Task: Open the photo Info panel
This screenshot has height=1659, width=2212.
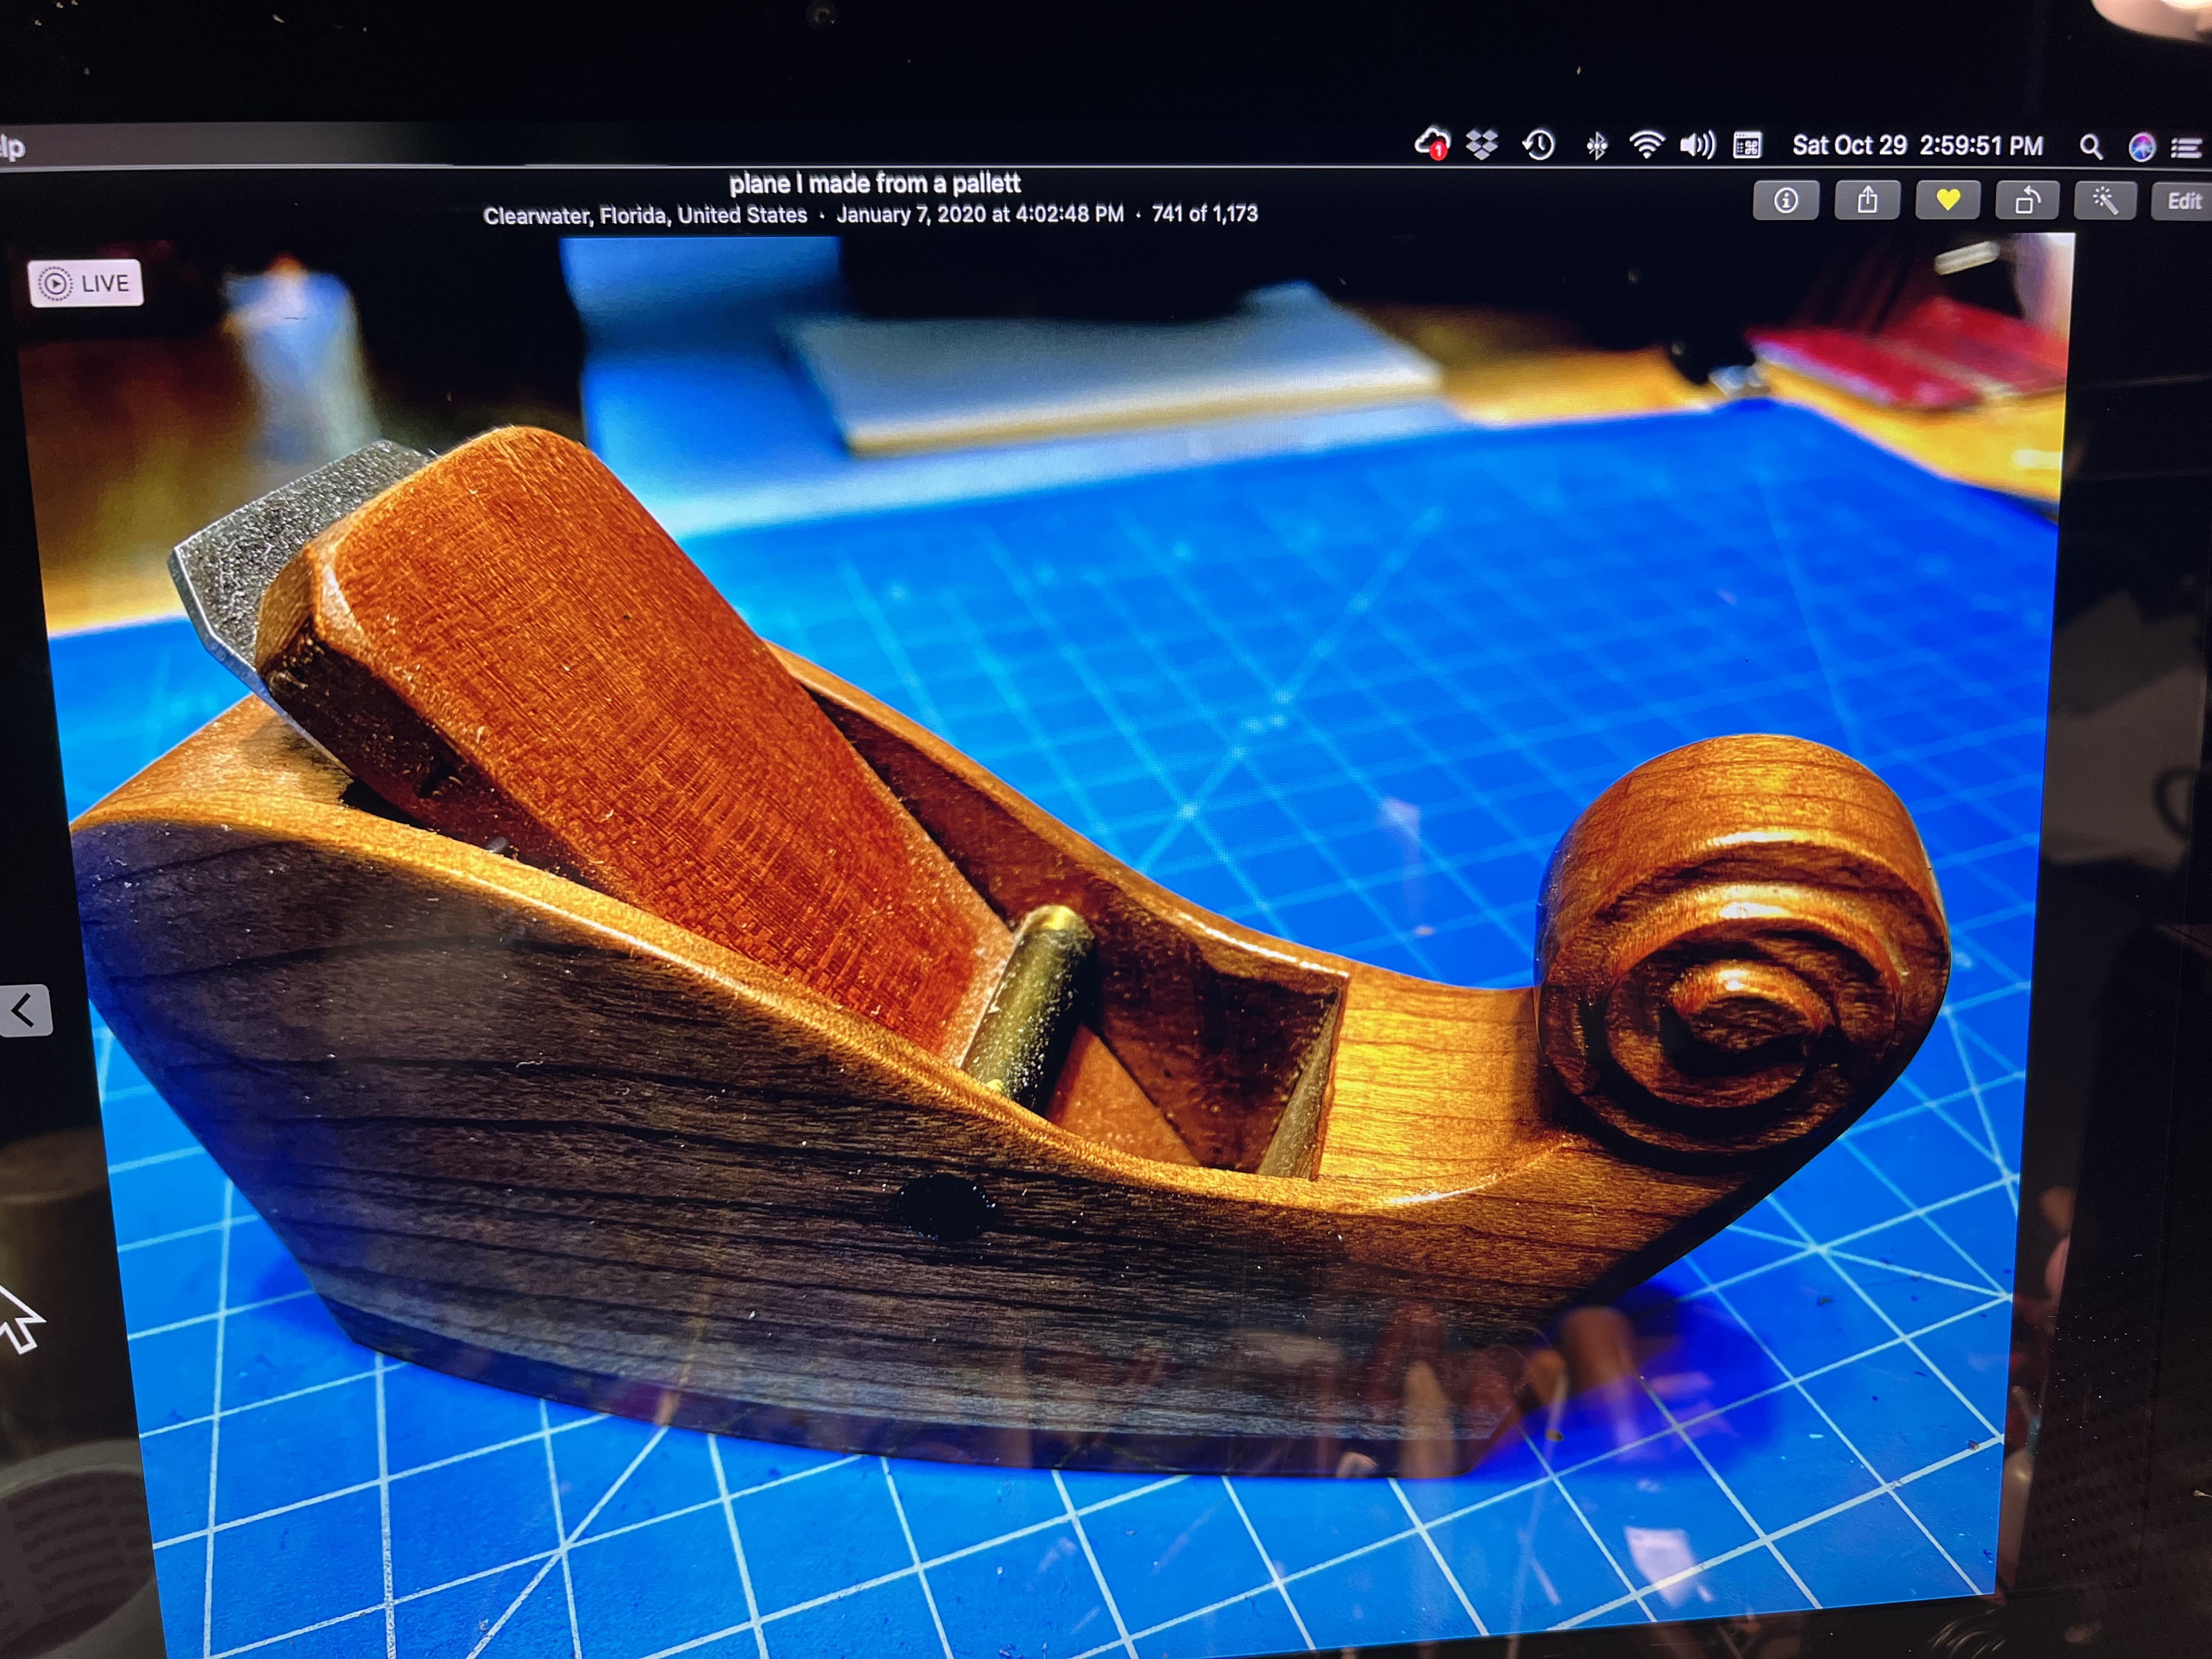Action: [1785, 201]
